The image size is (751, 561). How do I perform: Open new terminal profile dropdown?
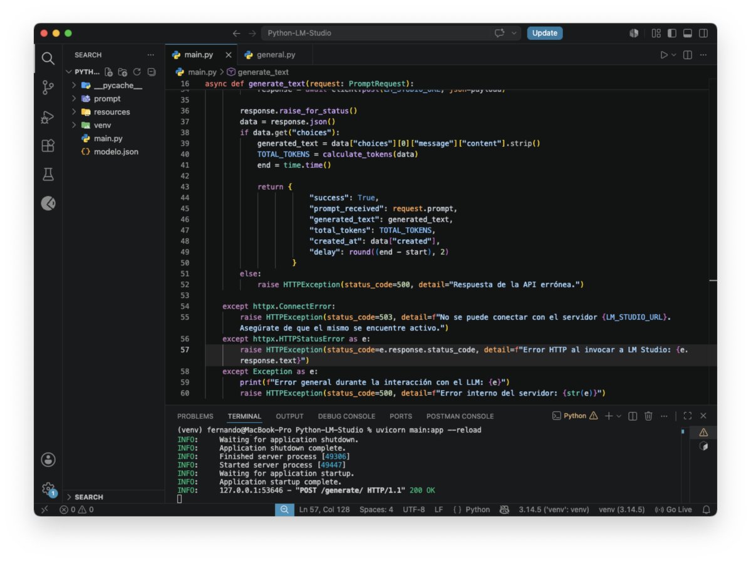click(x=619, y=416)
